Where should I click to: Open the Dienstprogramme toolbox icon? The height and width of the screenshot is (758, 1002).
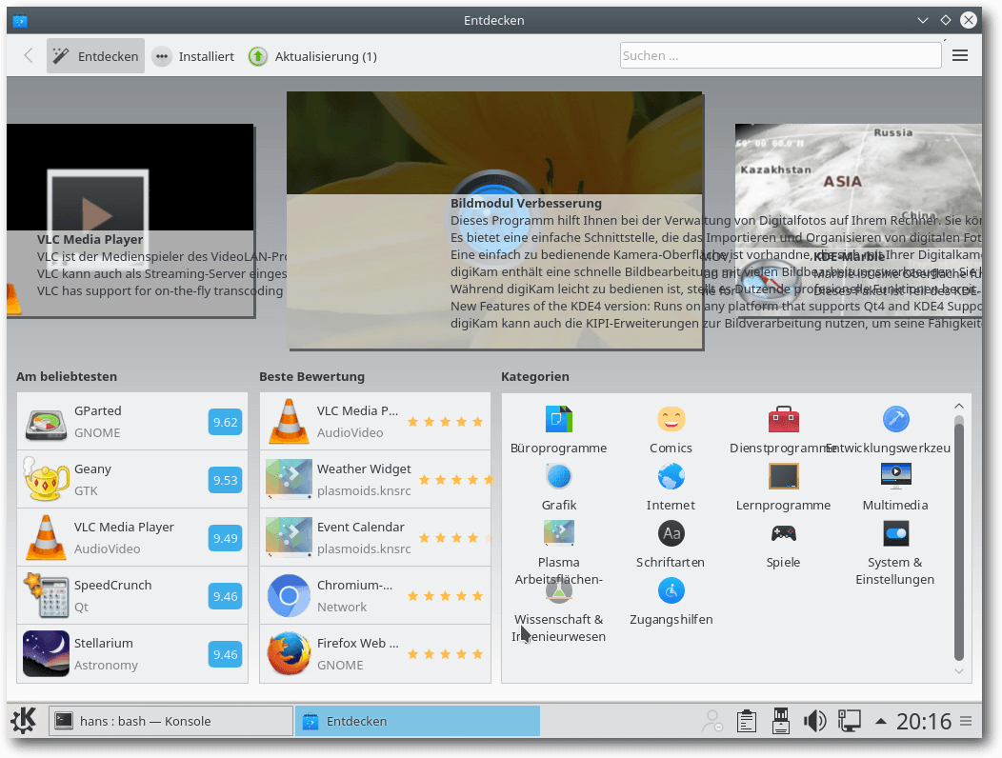click(784, 419)
